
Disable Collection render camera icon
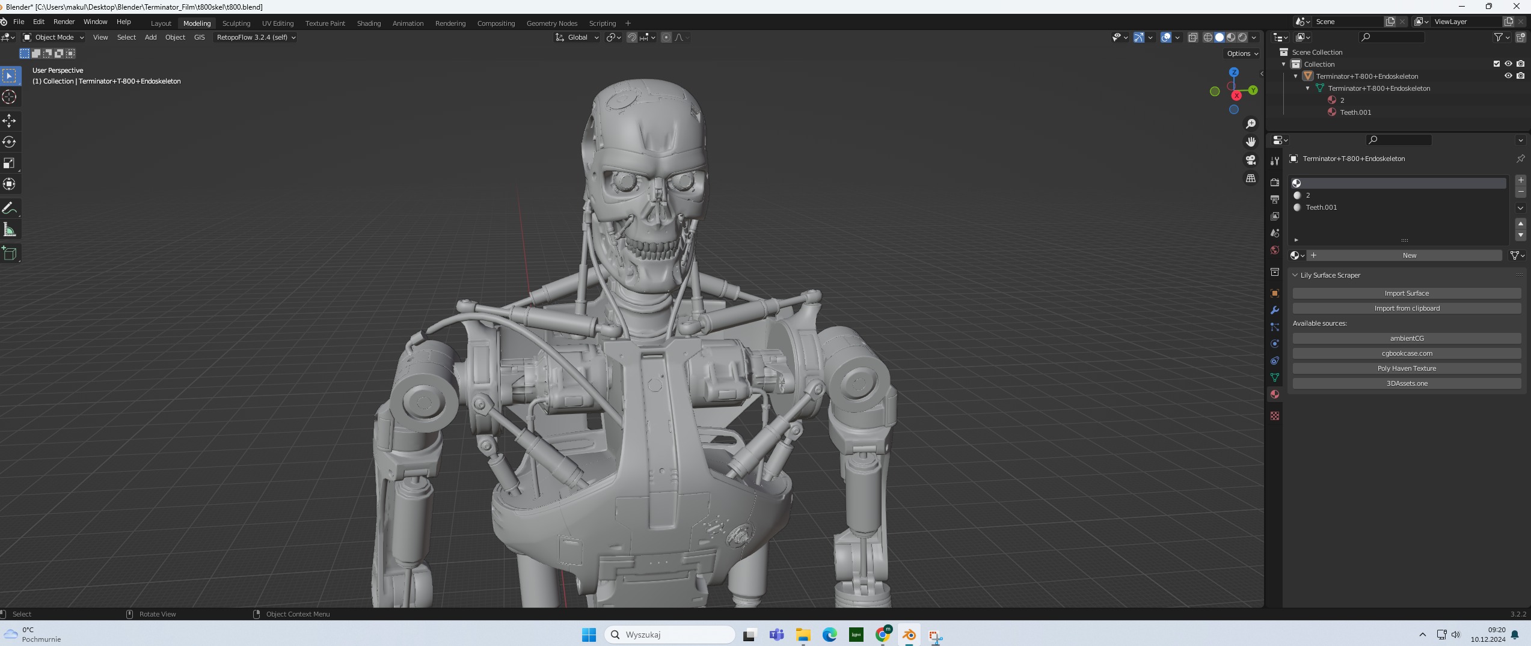click(x=1520, y=64)
